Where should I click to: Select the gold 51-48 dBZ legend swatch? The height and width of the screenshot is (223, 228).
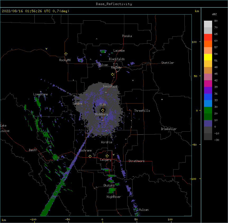(208, 64)
